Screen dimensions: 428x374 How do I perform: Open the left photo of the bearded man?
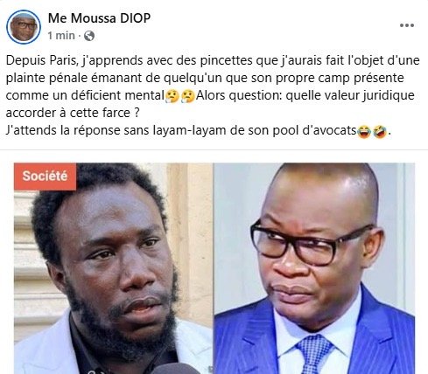pyautogui.click(x=113, y=268)
